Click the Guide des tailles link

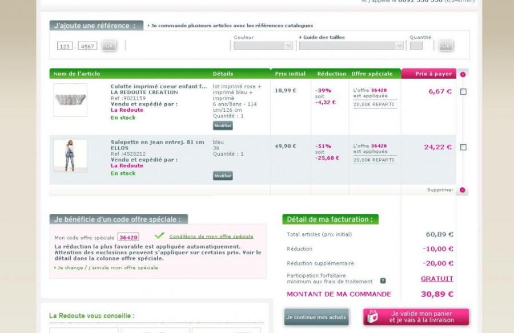coord(323,38)
